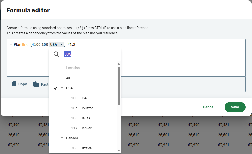Image resolution: width=252 pixels, height=154 pixels.
Task: Choose 306 - Ottawa location
Action: pyautogui.click(x=81, y=148)
